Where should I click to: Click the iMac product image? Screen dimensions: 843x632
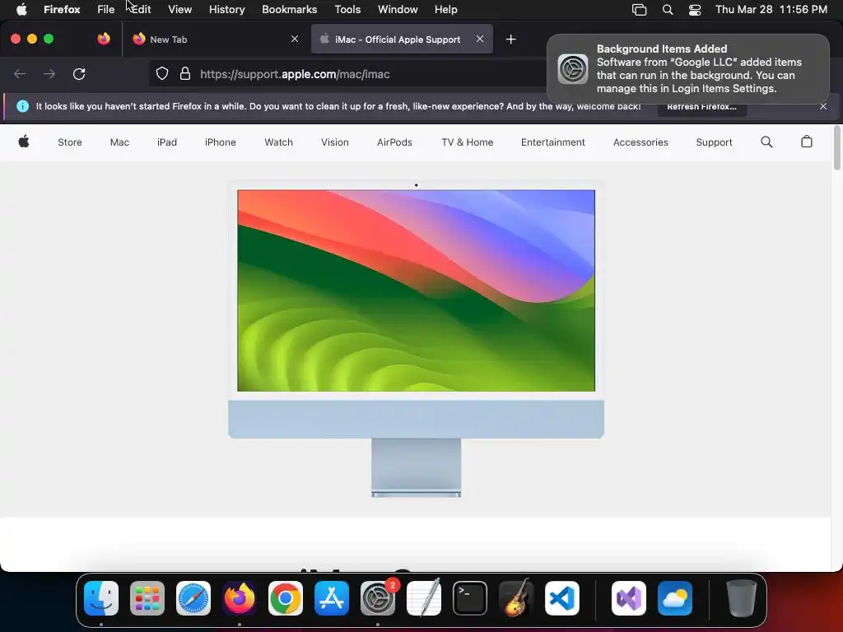(416, 340)
